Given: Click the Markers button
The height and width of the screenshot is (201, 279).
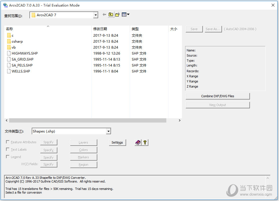Looking at the screenshot, I should click(84, 158).
